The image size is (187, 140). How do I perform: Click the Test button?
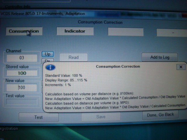(39, 117)
